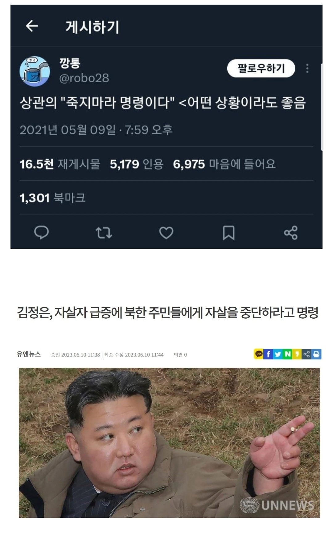Share the article via the KakaoTalk icon

point(258,354)
